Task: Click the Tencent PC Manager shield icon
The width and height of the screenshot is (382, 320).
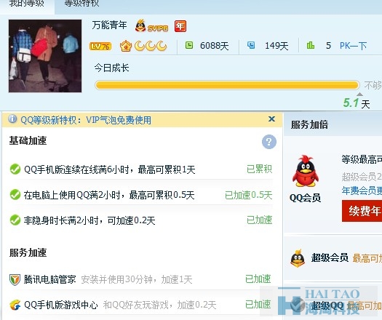Action: click(x=15, y=279)
